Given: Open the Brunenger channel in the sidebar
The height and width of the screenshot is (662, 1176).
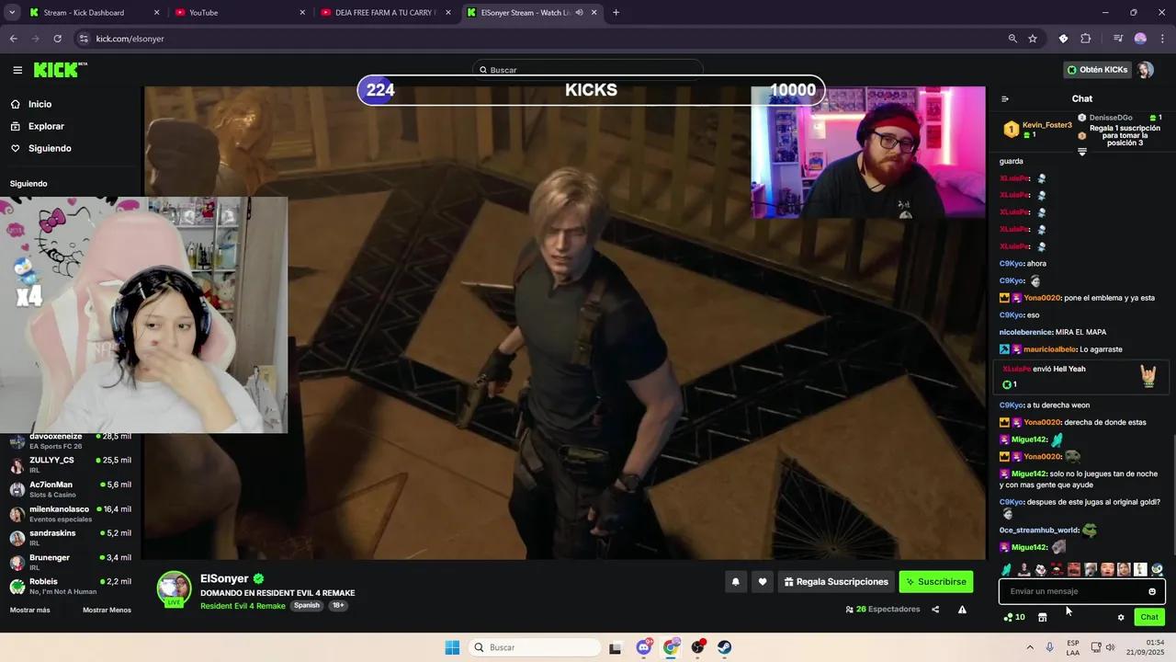Looking at the screenshot, I should pyautogui.click(x=71, y=562).
